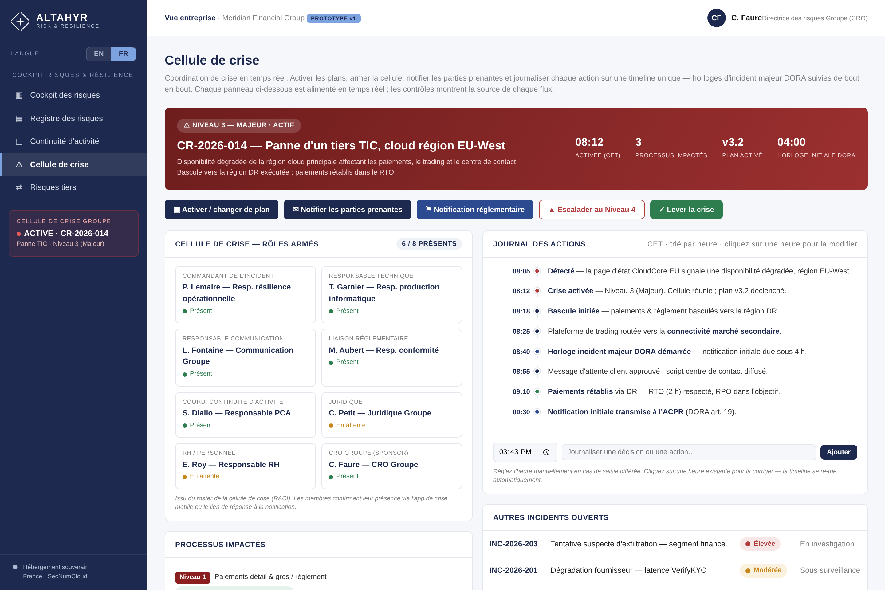
Task: Open the Cellule de crise groupe status card
Action: (x=74, y=233)
